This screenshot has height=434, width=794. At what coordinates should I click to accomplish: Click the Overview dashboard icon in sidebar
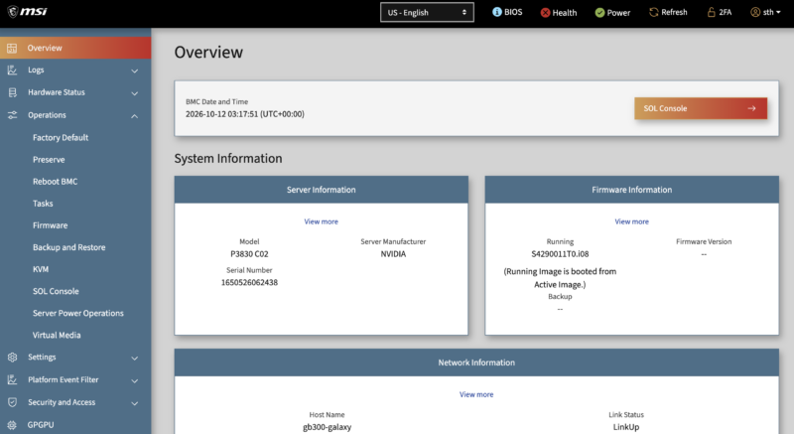[x=12, y=48]
